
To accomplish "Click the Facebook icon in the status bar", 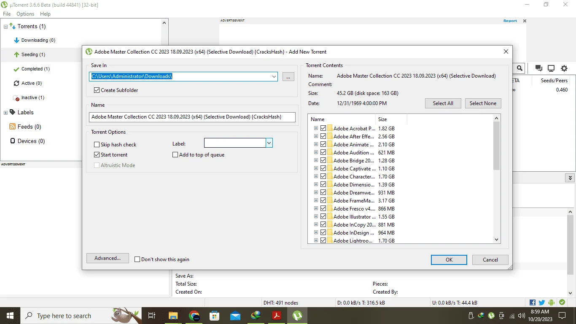I will 533,302.
